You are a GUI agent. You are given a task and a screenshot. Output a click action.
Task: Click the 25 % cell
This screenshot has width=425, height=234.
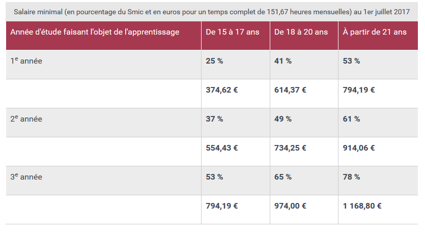point(214,61)
